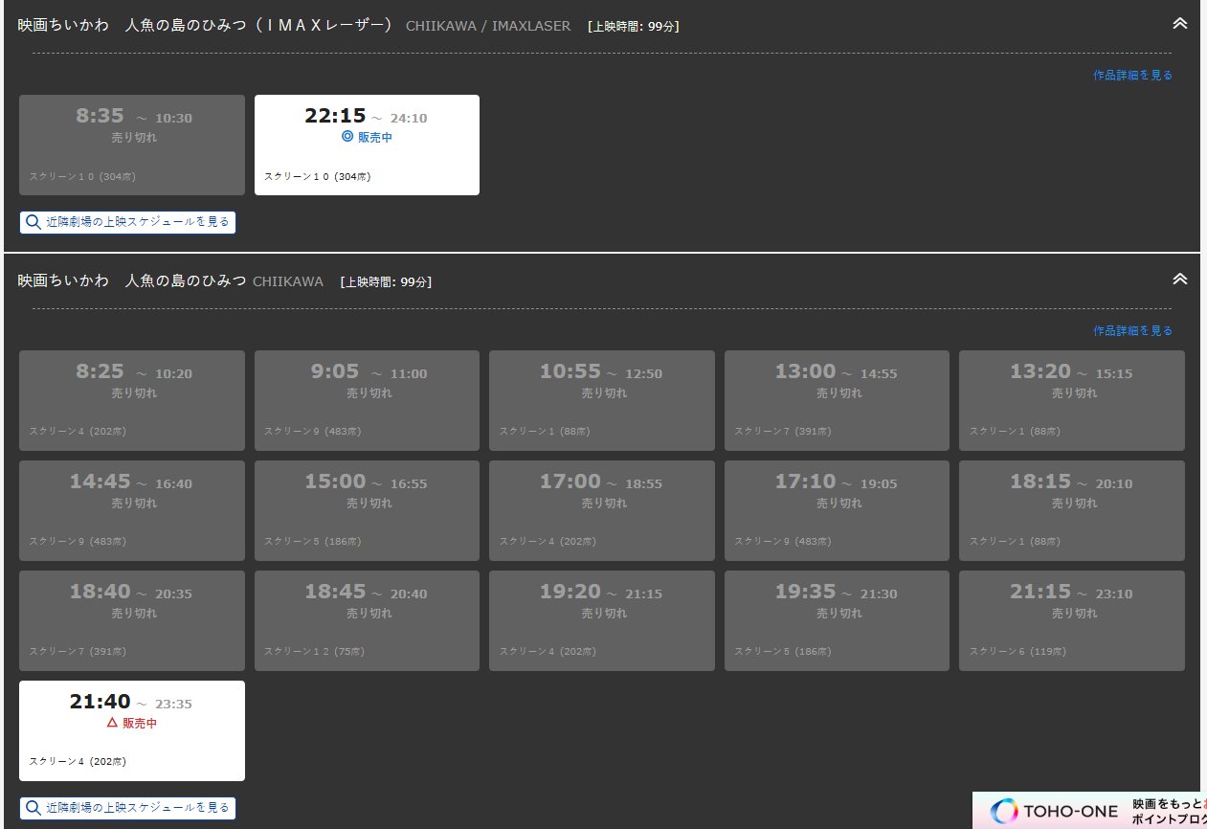Click the magnifier icon in the IMAX nearby-theaters button

click(34, 222)
